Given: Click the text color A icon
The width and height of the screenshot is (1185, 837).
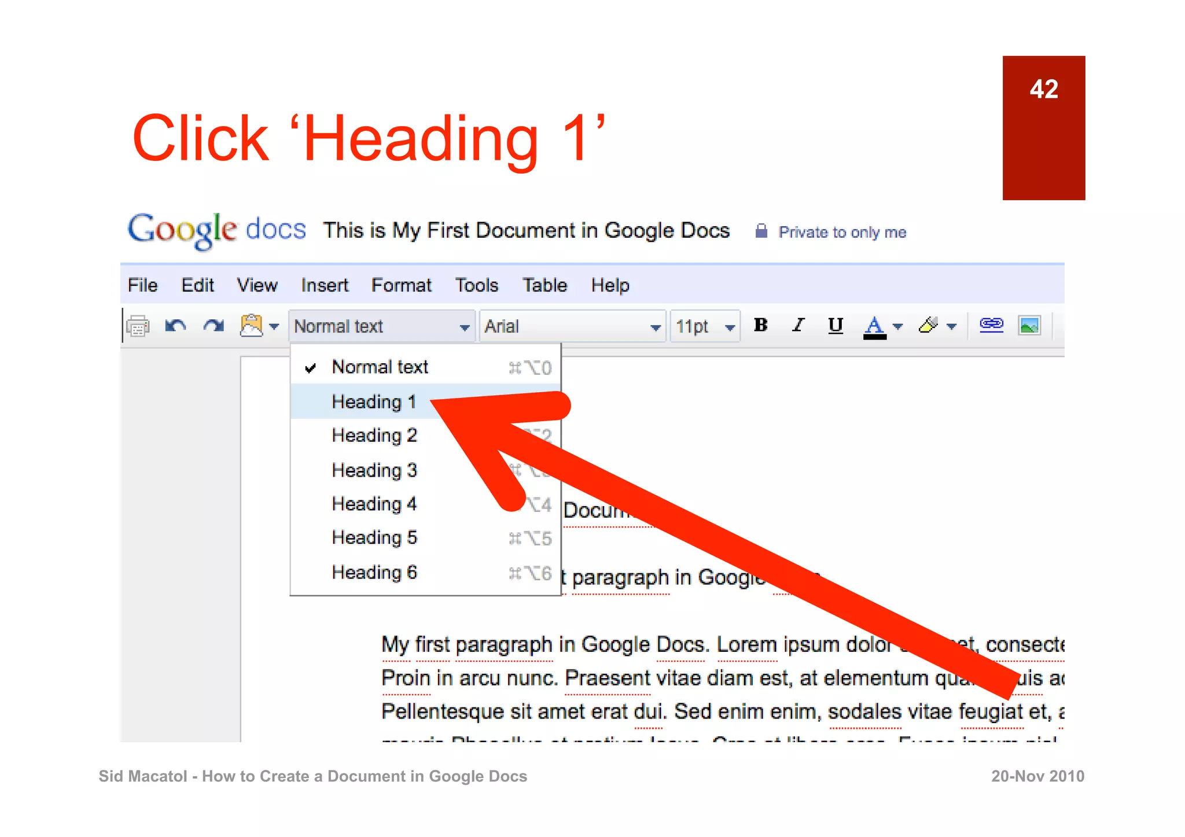Looking at the screenshot, I should pyautogui.click(x=874, y=327).
